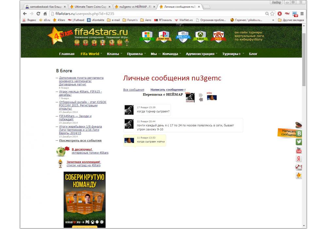Image resolution: width=327 pixels, height=229 pixels.
Task: Open avatar beside 'когда сыграем матчи' message
Action: point(129,140)
